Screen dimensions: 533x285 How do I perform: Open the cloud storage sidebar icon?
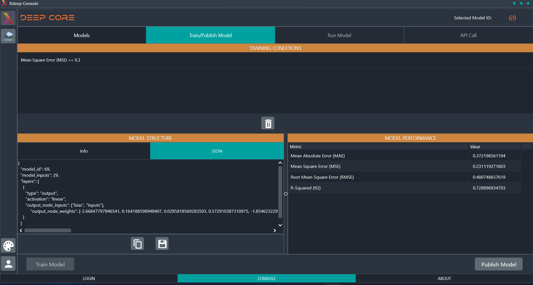(8, 36)
